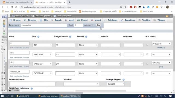175x98 pixels.
Task: Open Index dropdown showing UNIQUE
Action: tap(161, 63)
